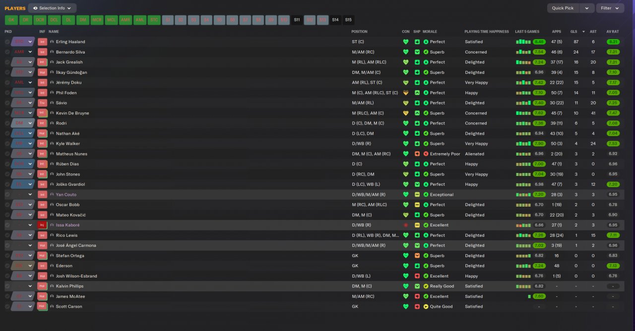The image size is (635, 331).
Task: Toggle the picked circle for Erling Haaland
Action: tap(7, 42)
